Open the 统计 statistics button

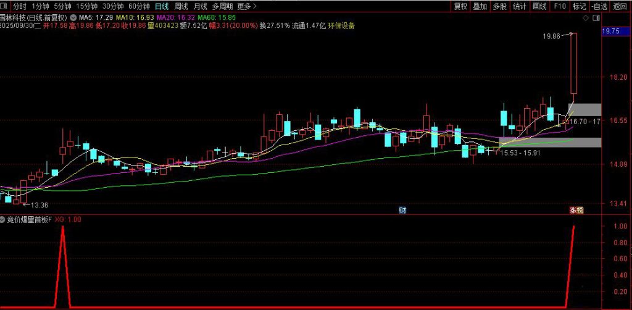520,6
